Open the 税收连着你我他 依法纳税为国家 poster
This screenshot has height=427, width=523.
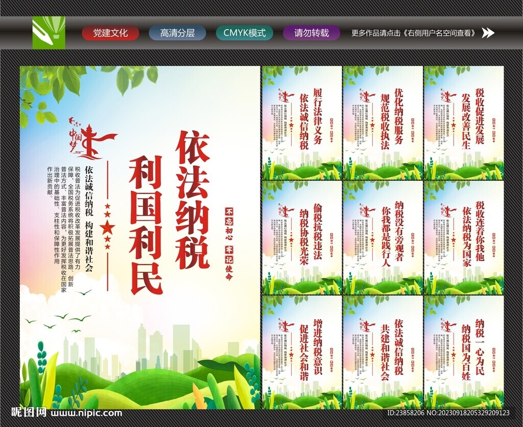(x=464, y=238)
